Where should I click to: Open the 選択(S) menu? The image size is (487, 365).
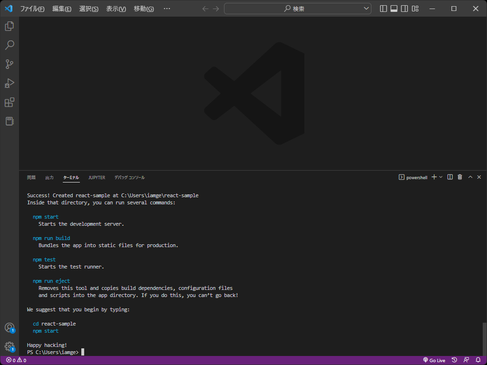coord(88,9)
